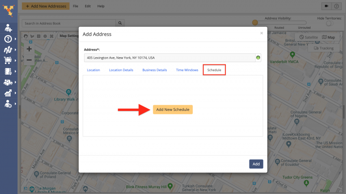346x194 pixels.
Task: Open the routes sidebar icon
Action: (x=8, y=50)
